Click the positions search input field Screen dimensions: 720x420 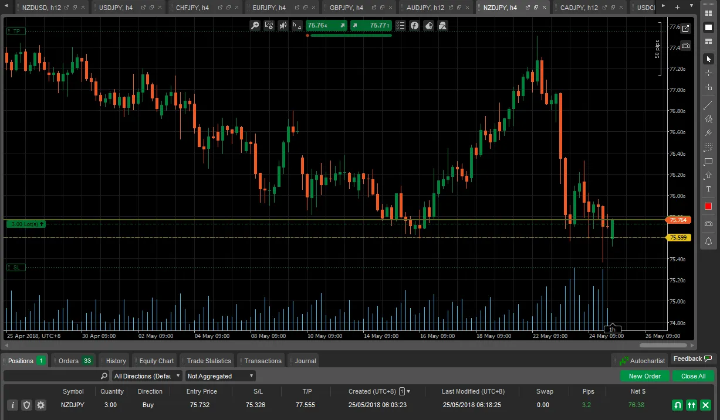[56, 376]
